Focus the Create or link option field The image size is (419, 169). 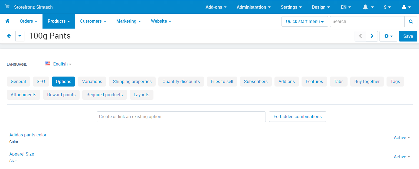tap(181, 116)
